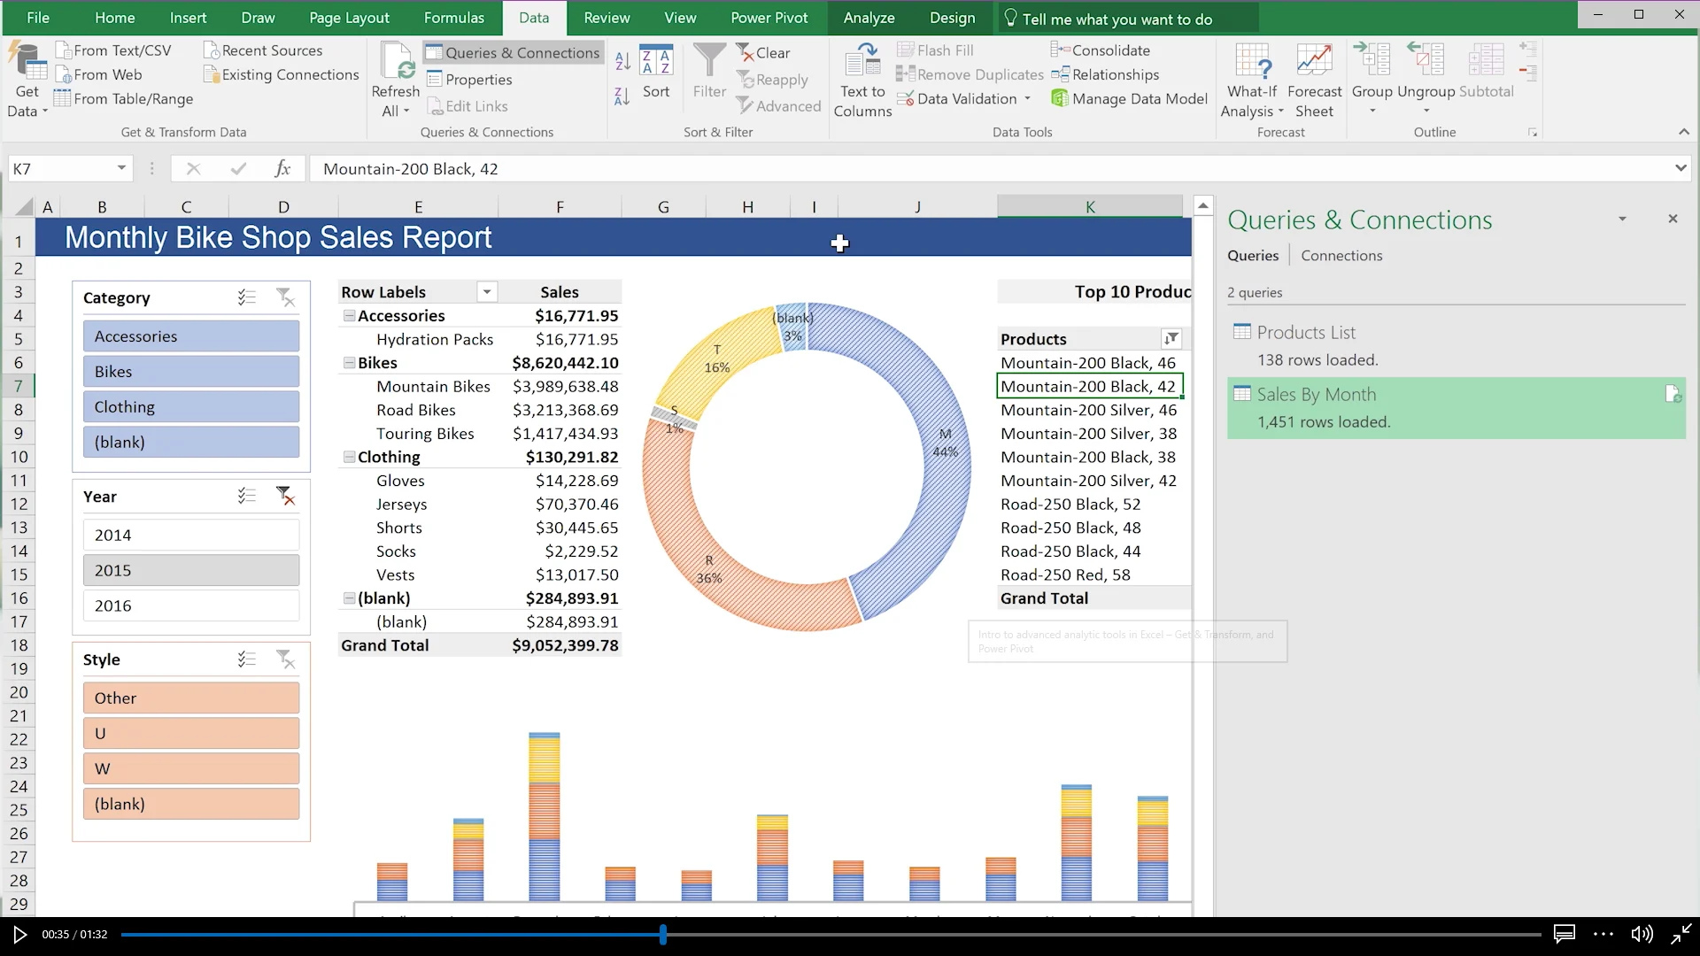The image size is (1700, 956).
Task: Clear filter on Year slicer
Action: point(284,497)
